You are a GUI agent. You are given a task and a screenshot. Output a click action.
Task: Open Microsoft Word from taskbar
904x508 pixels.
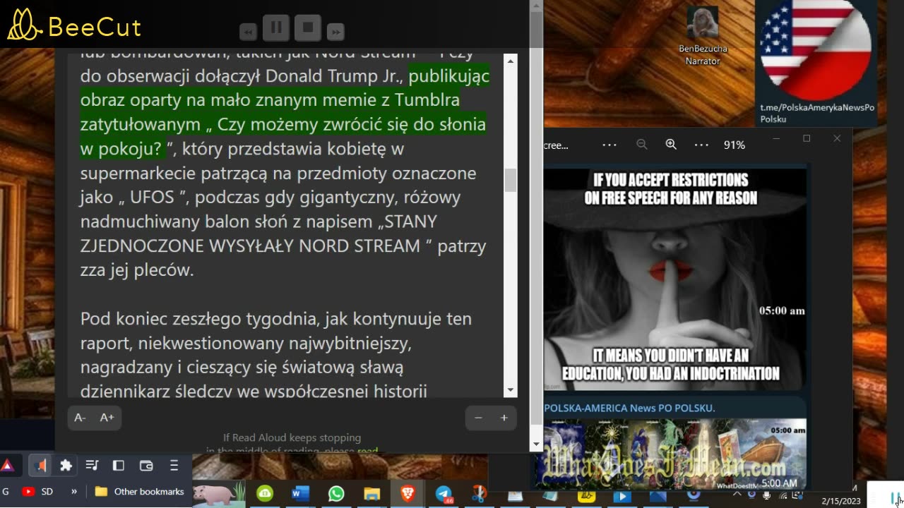(300, 494)
